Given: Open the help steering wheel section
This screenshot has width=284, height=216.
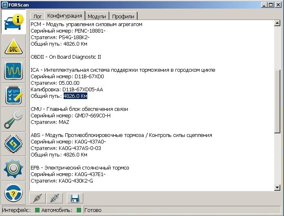Looking at the screenshot, I should 13,193.
